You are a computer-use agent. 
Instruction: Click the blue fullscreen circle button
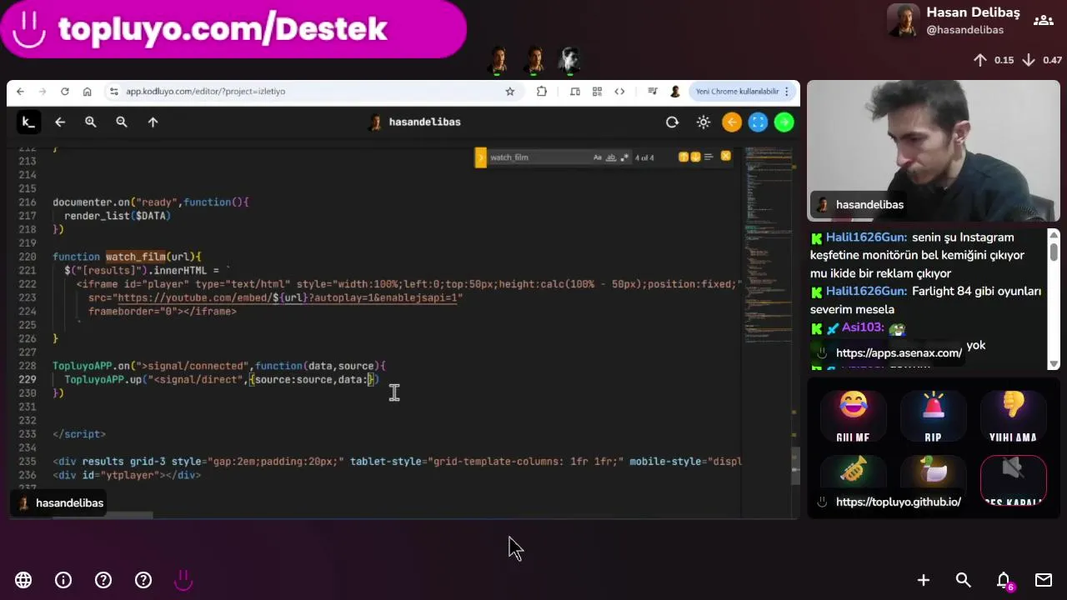click(x=758, y=122)
